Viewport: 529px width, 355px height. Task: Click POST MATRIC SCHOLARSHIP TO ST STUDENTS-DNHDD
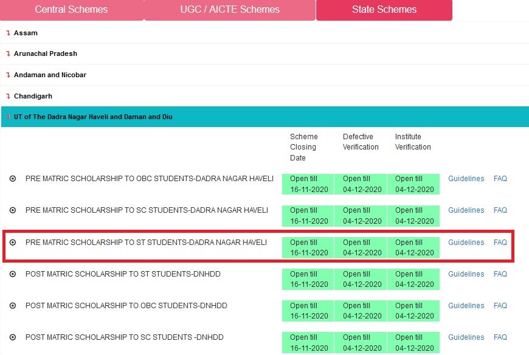point(123,274)
